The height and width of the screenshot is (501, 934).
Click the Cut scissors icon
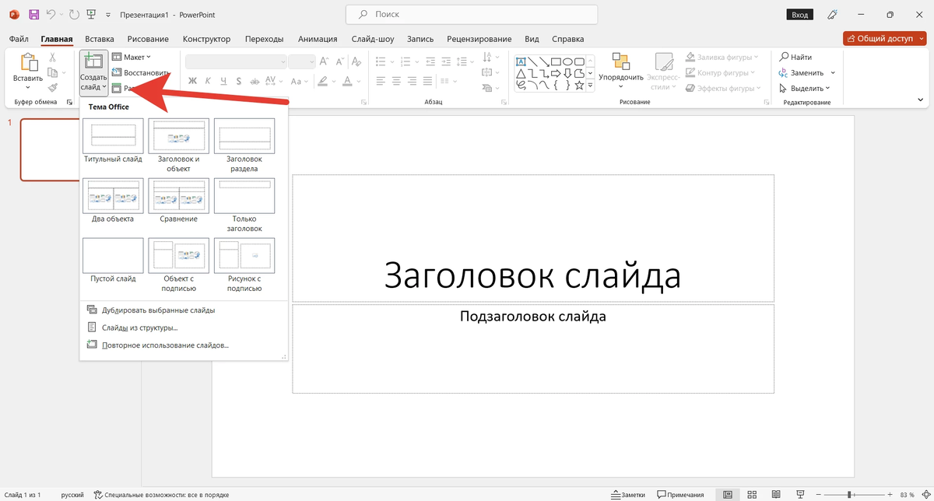[x=52, y=58]
